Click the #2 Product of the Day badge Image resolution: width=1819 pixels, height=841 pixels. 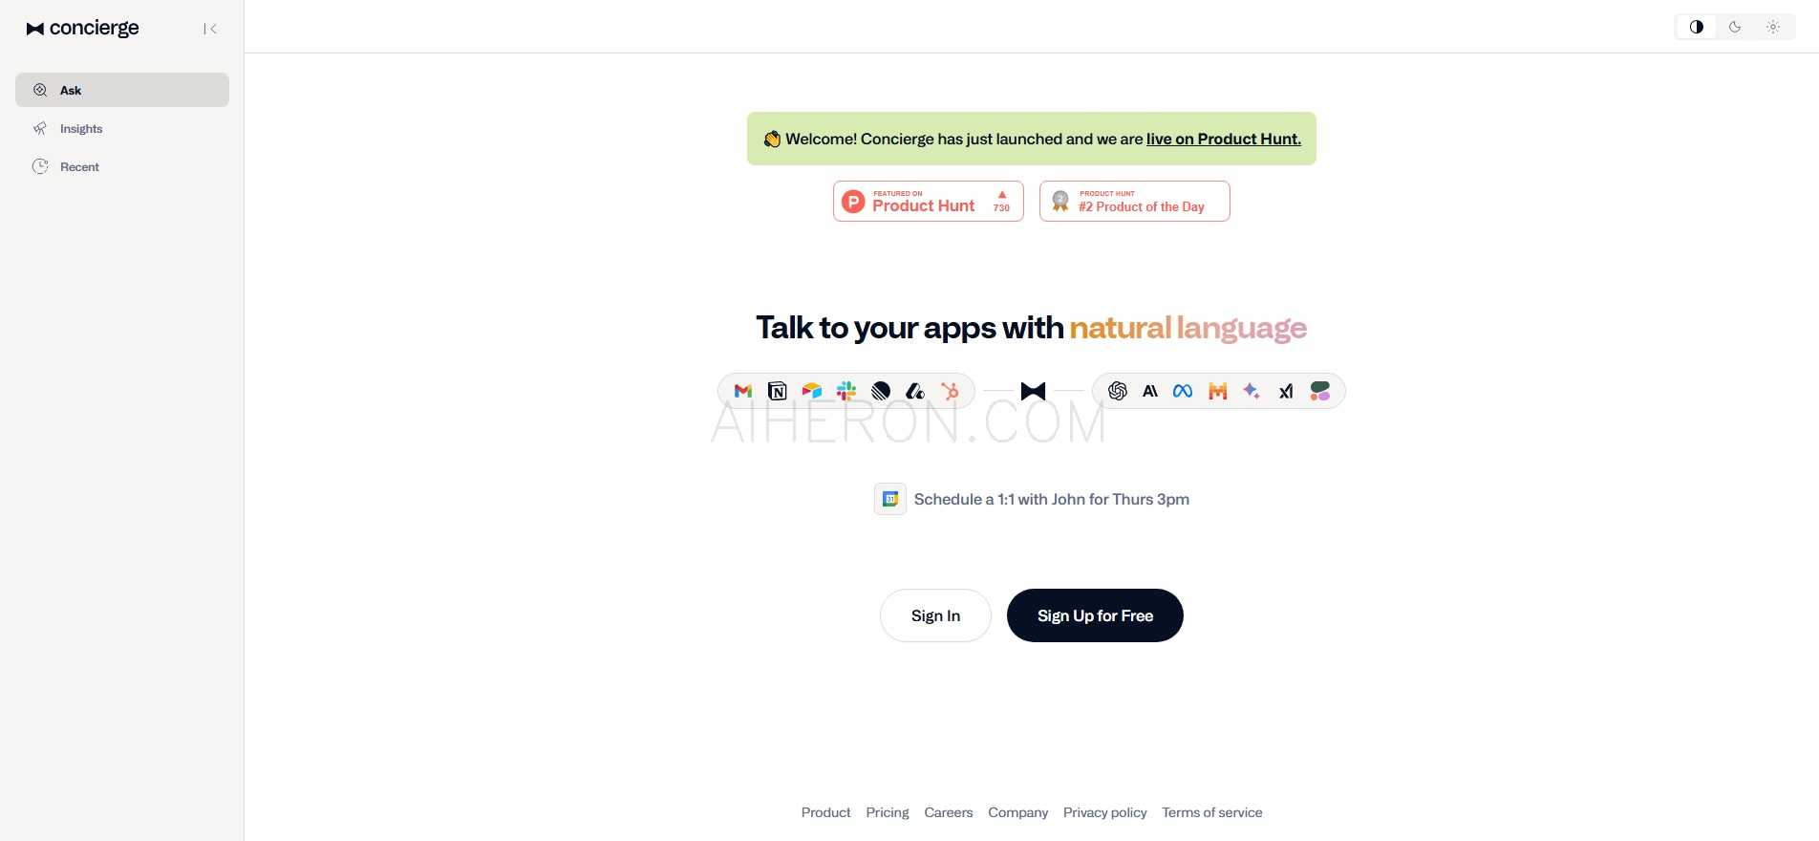[1135, 202]
